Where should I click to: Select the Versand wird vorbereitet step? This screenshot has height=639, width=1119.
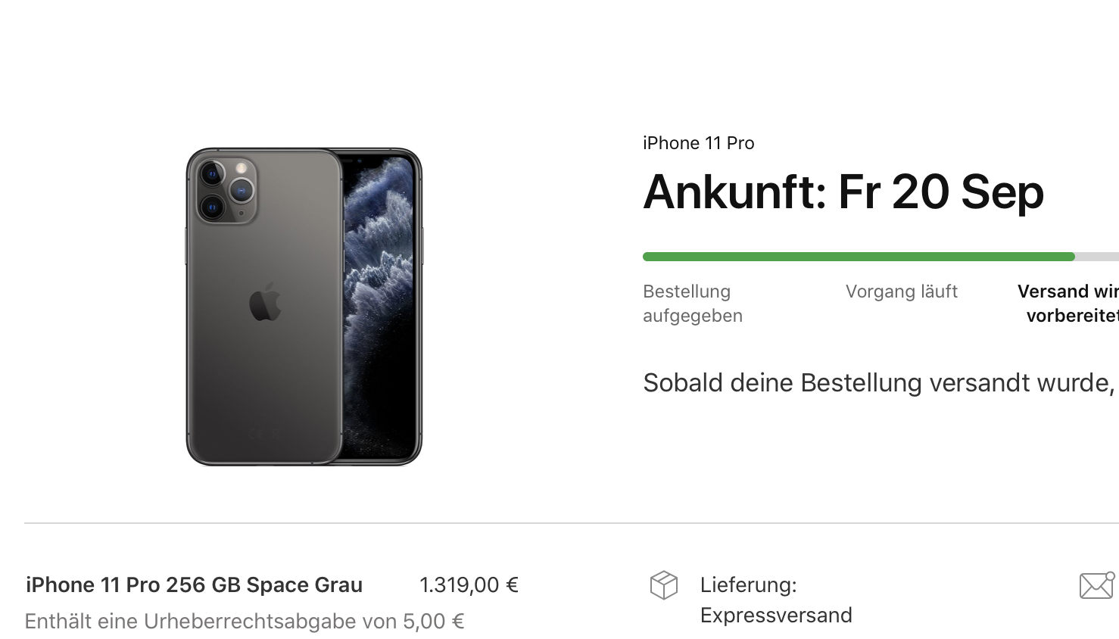(1068, 304)
